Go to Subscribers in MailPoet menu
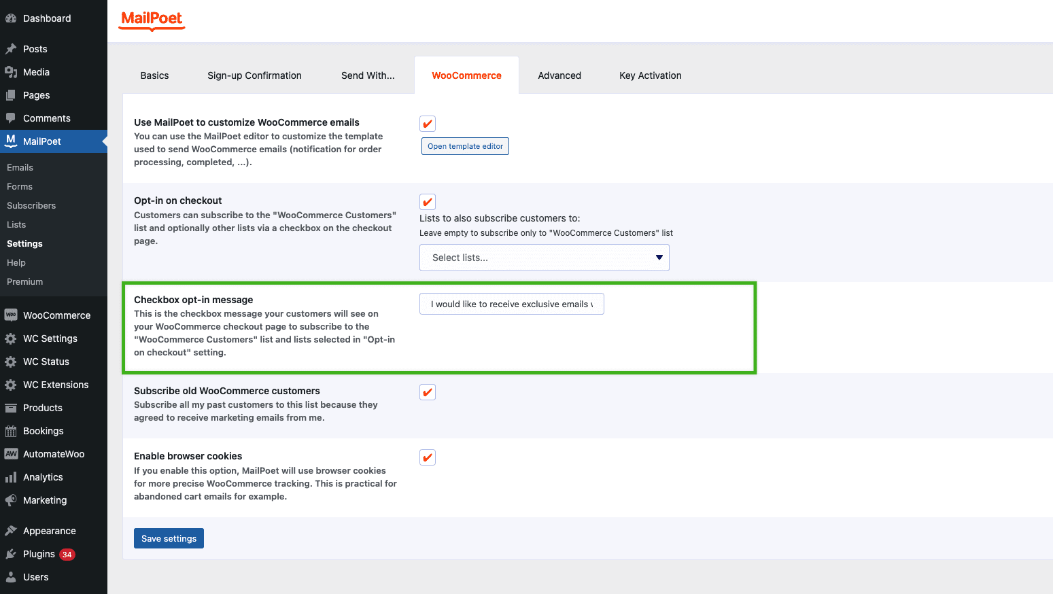1053x594 pixels. click(31, 205)
